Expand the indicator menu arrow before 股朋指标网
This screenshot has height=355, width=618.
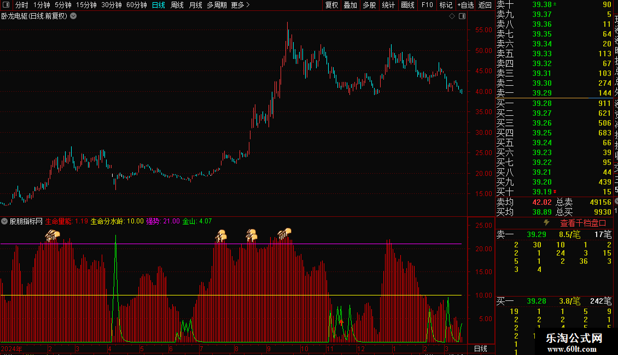[x=4, y=221]
